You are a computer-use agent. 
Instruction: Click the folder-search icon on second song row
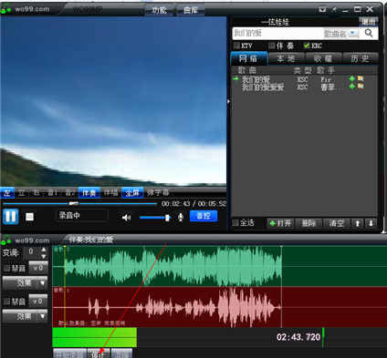pyautogui.click(x=361, y=87)
